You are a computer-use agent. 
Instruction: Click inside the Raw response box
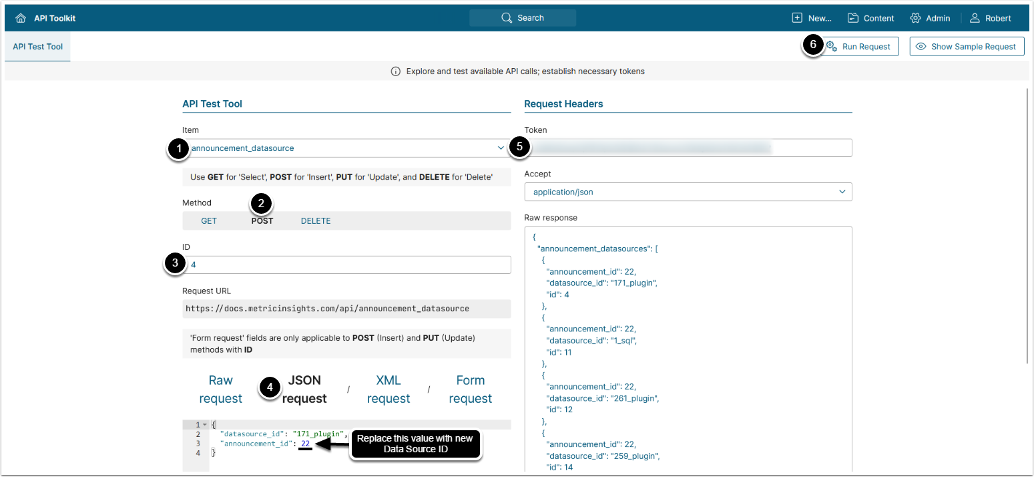[688, 350]
